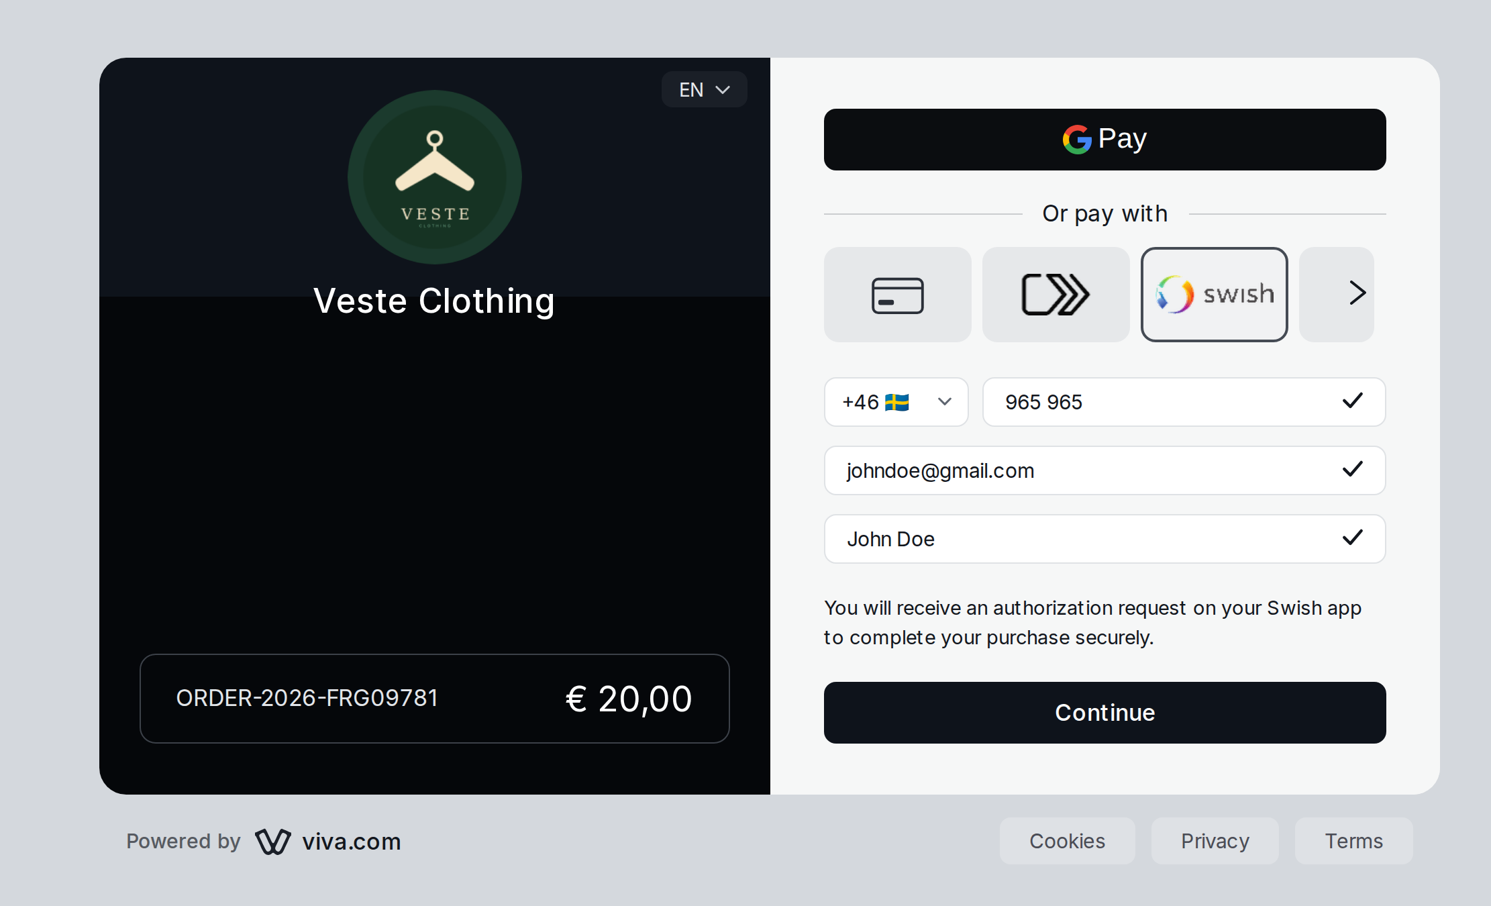
Task: Select the Swish payment method
Action: click(x=1214, y=295)
